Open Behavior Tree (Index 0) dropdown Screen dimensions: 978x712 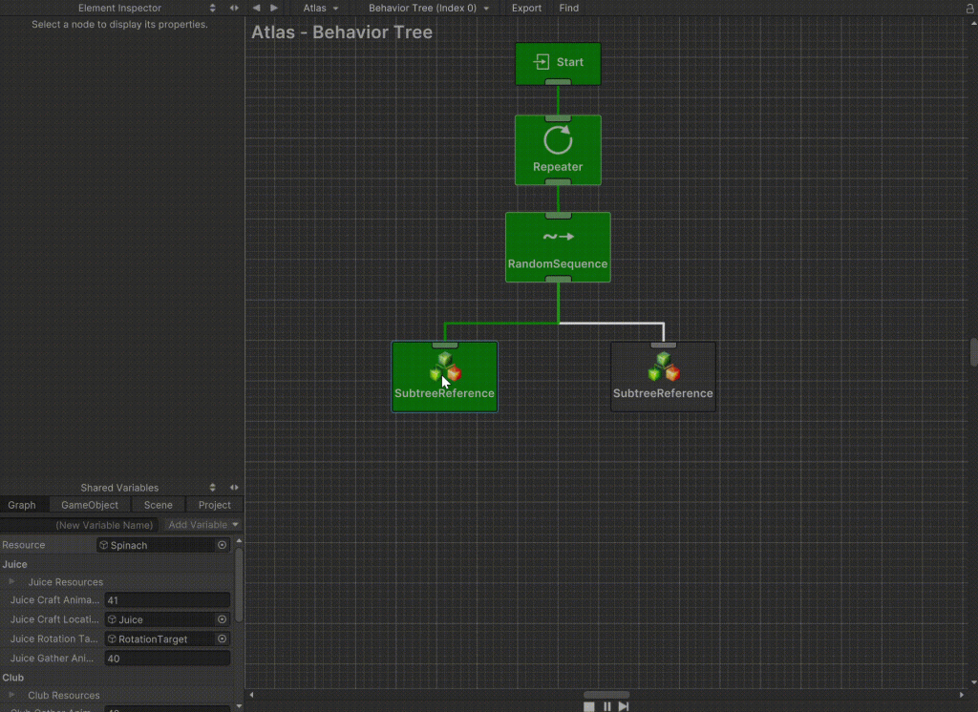429,8
